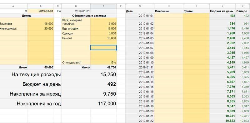The image size is (250, 123).
Task: Select balance value 2,952 in Сальдо column
Action: tap(243, 43)
